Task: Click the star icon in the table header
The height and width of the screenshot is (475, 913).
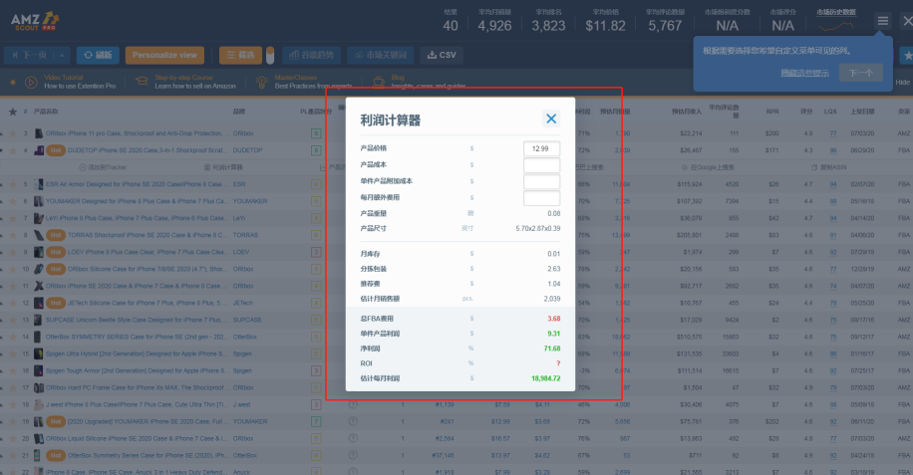Action: (13, 112)
